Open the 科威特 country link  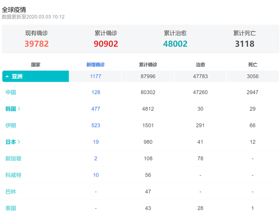[x=14, y=175]
